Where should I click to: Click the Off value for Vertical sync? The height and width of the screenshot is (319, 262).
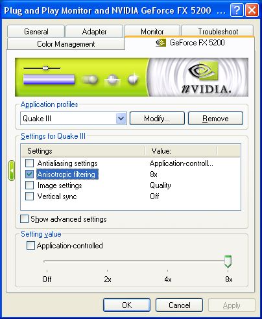[x=154, y=196]
